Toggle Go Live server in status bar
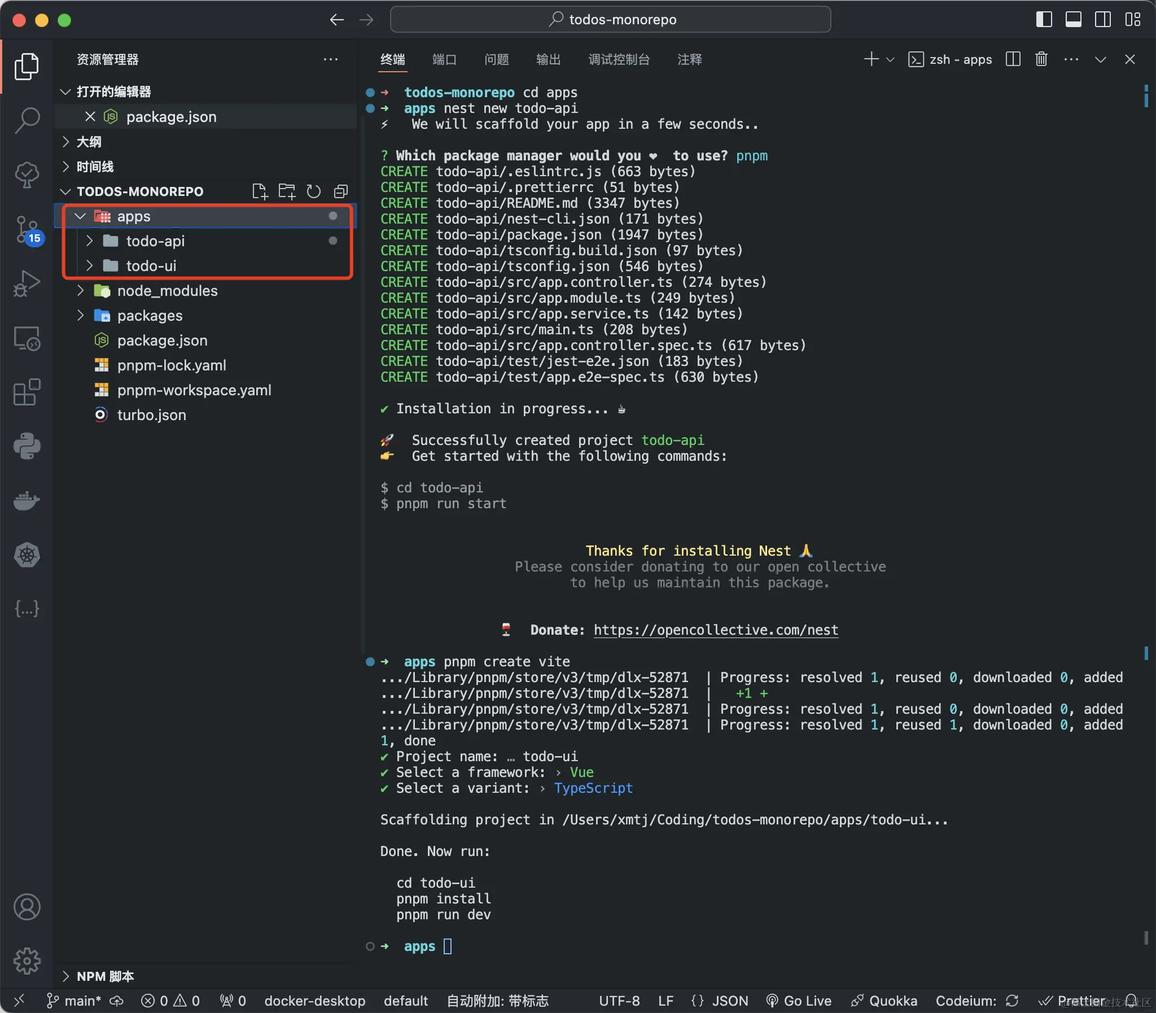 [799, 1001]
